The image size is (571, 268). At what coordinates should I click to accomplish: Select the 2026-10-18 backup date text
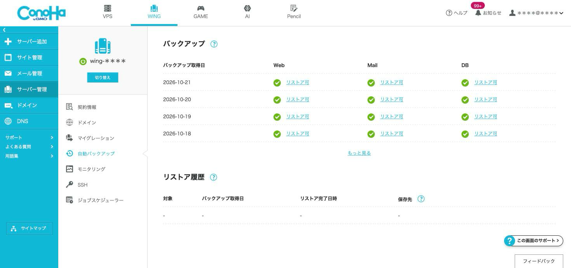(x=177, y=134)
